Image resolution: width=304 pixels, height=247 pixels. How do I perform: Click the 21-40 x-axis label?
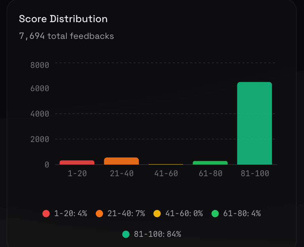122,174
